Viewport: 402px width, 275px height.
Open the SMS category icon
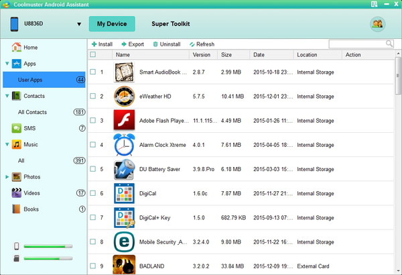[x=16, y=128]
